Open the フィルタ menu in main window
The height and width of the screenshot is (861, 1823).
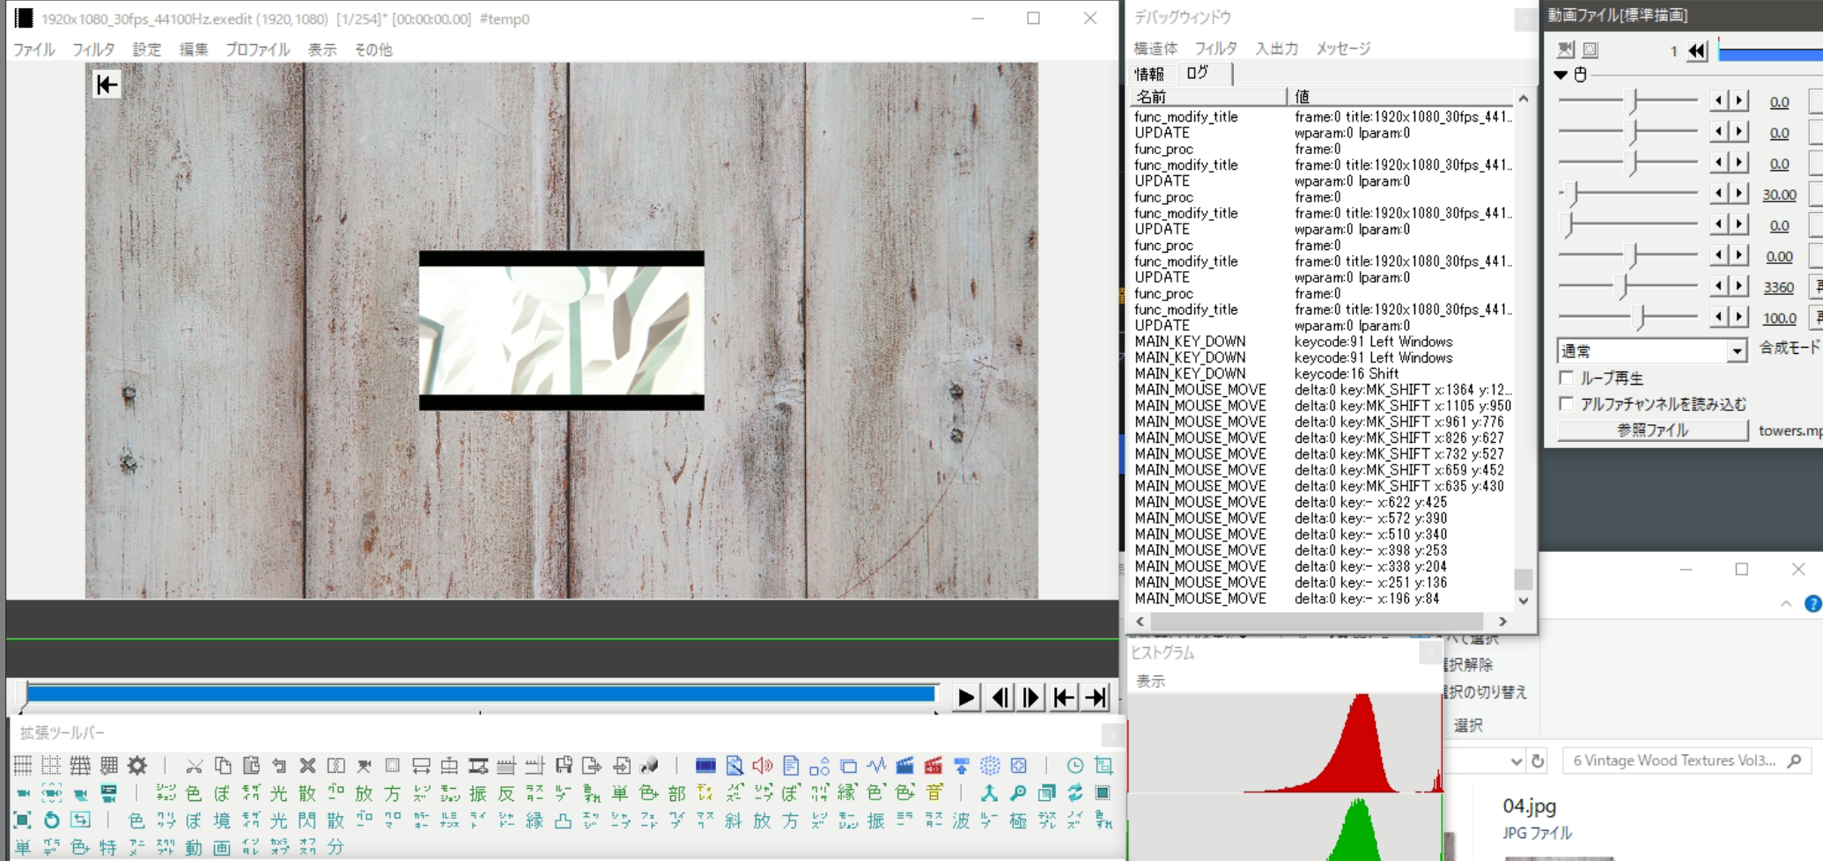click(x=93, y=50)
